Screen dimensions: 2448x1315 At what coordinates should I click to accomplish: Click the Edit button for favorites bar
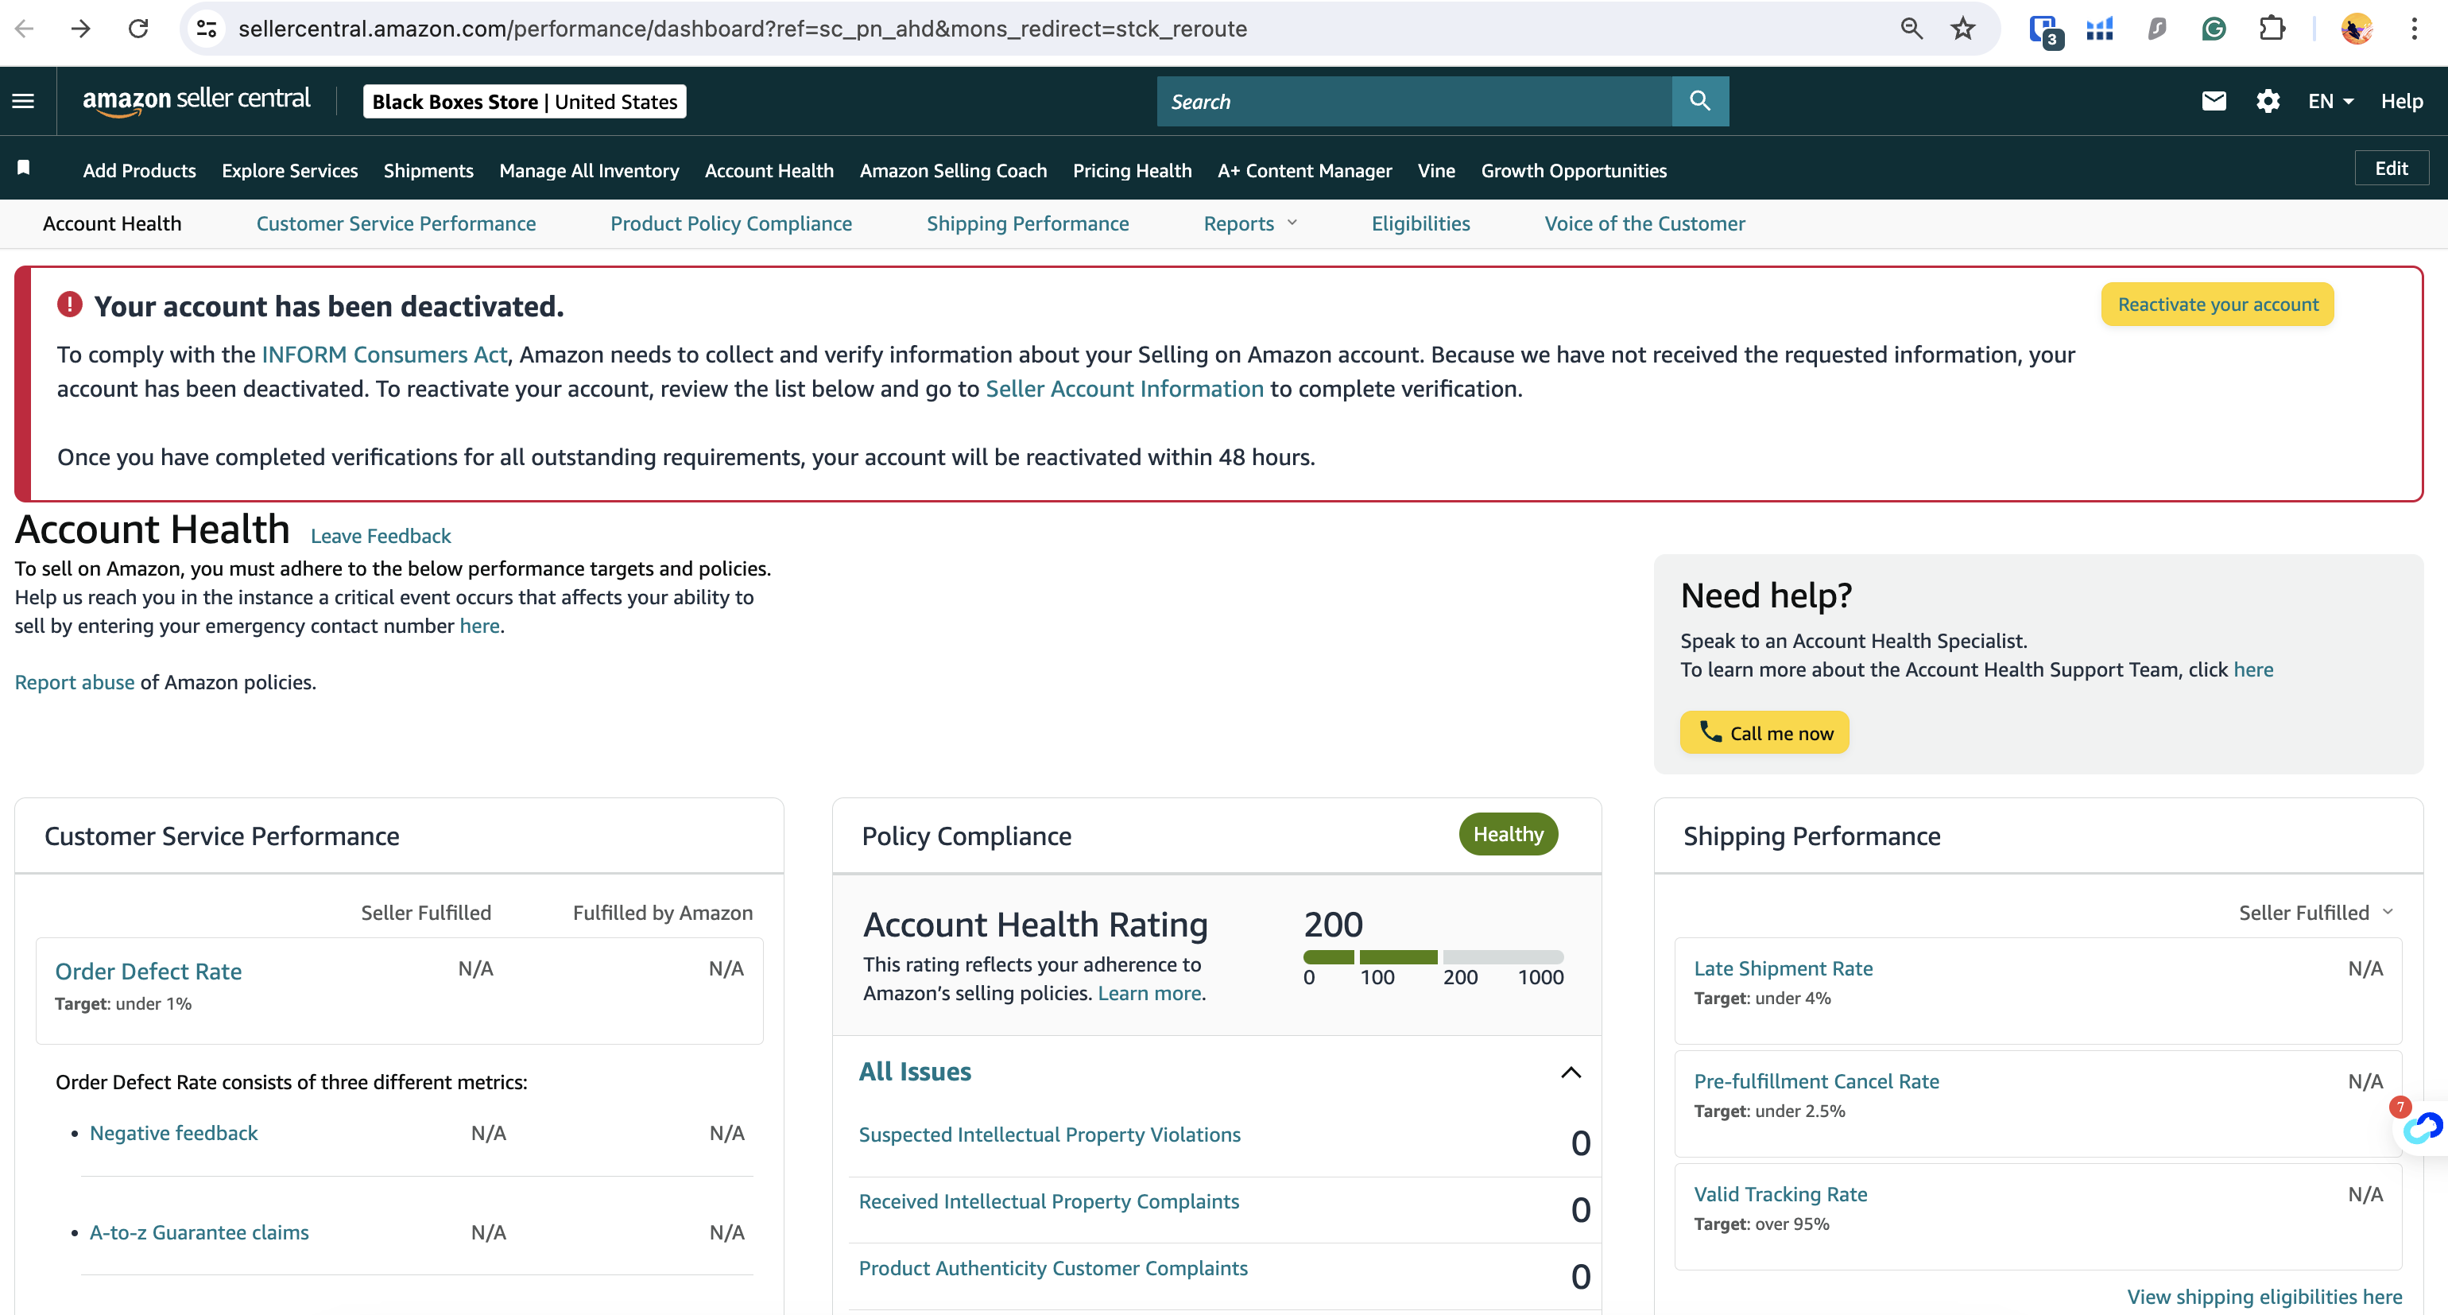pos(2391,169)
